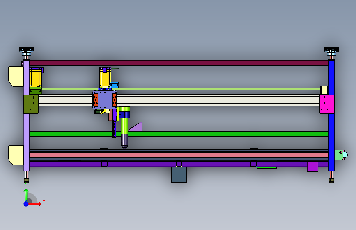Select the right bottom foot nut
The image size is (356, 230).
[x=331, y=180]
